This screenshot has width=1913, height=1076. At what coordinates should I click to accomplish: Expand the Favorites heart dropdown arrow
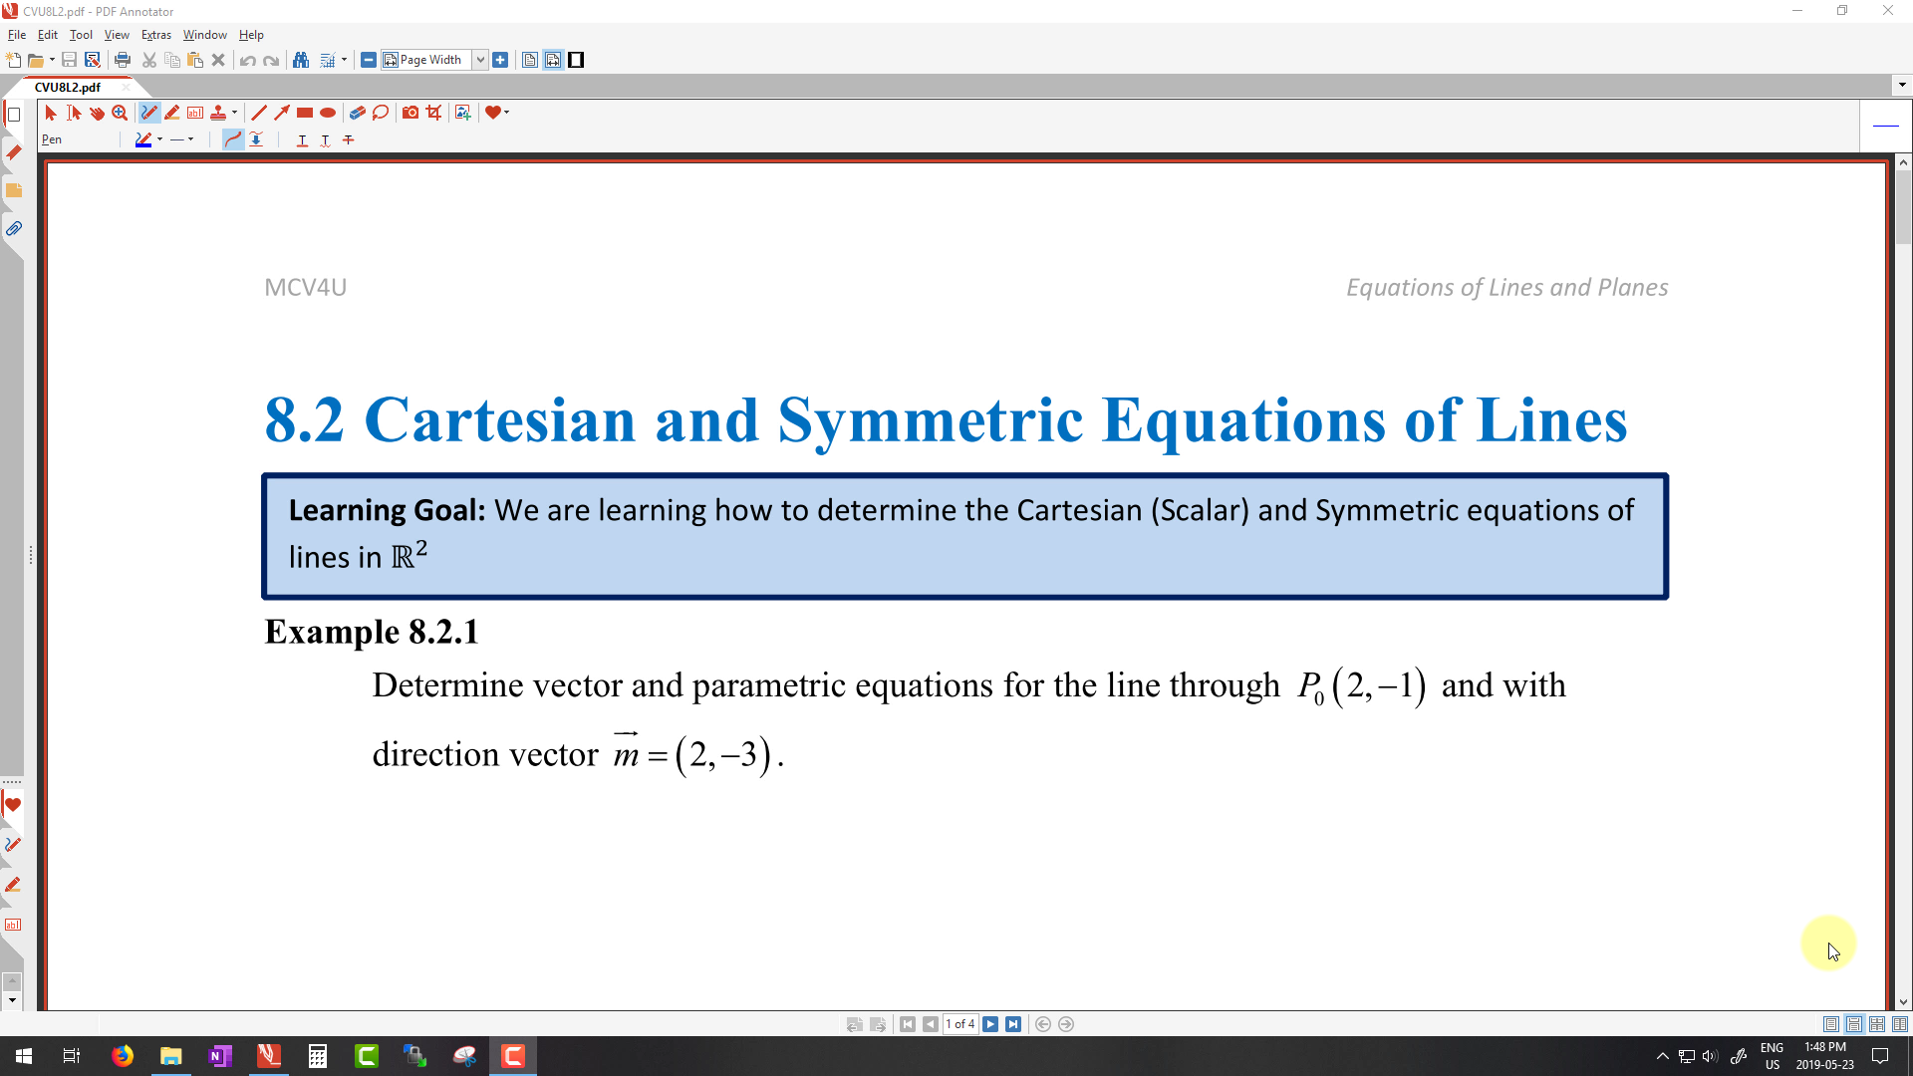tap(507, 113)
